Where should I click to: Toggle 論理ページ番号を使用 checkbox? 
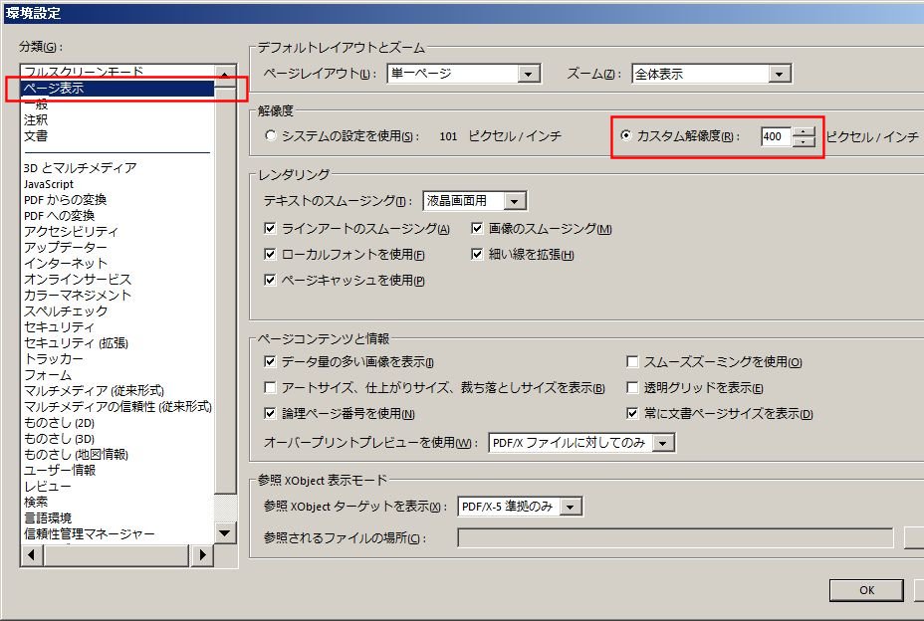pos(270,414)
